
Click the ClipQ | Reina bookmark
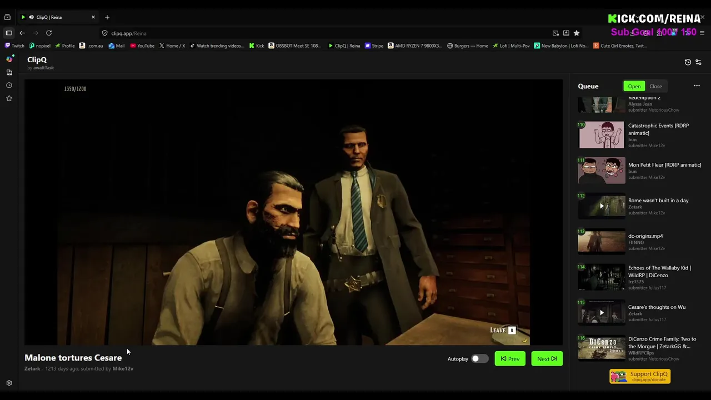point(344,46)
